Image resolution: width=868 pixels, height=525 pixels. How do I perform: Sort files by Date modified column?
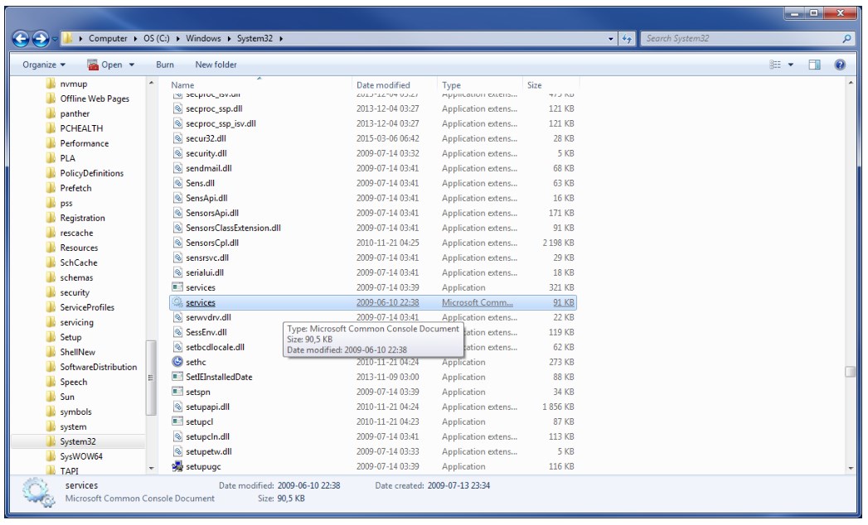(382, 85)
